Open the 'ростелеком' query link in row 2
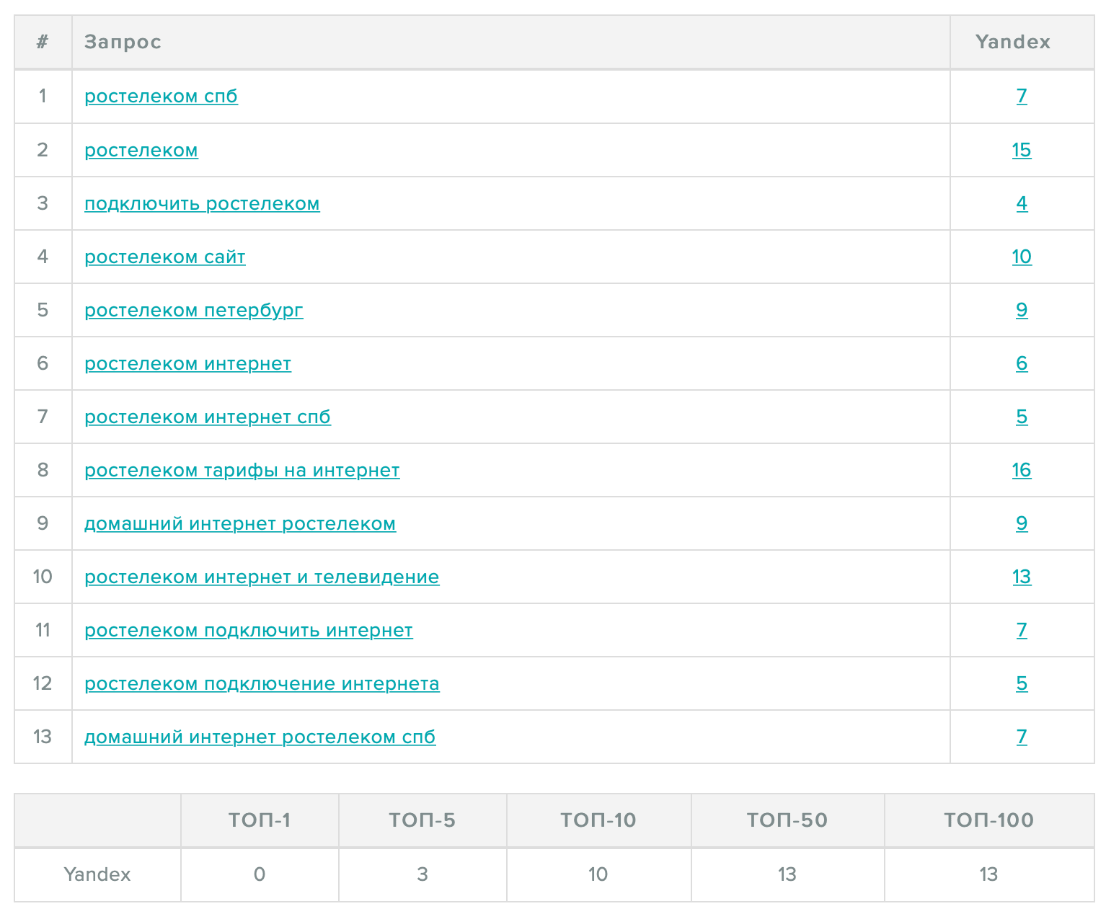 [x=141, y=150]
